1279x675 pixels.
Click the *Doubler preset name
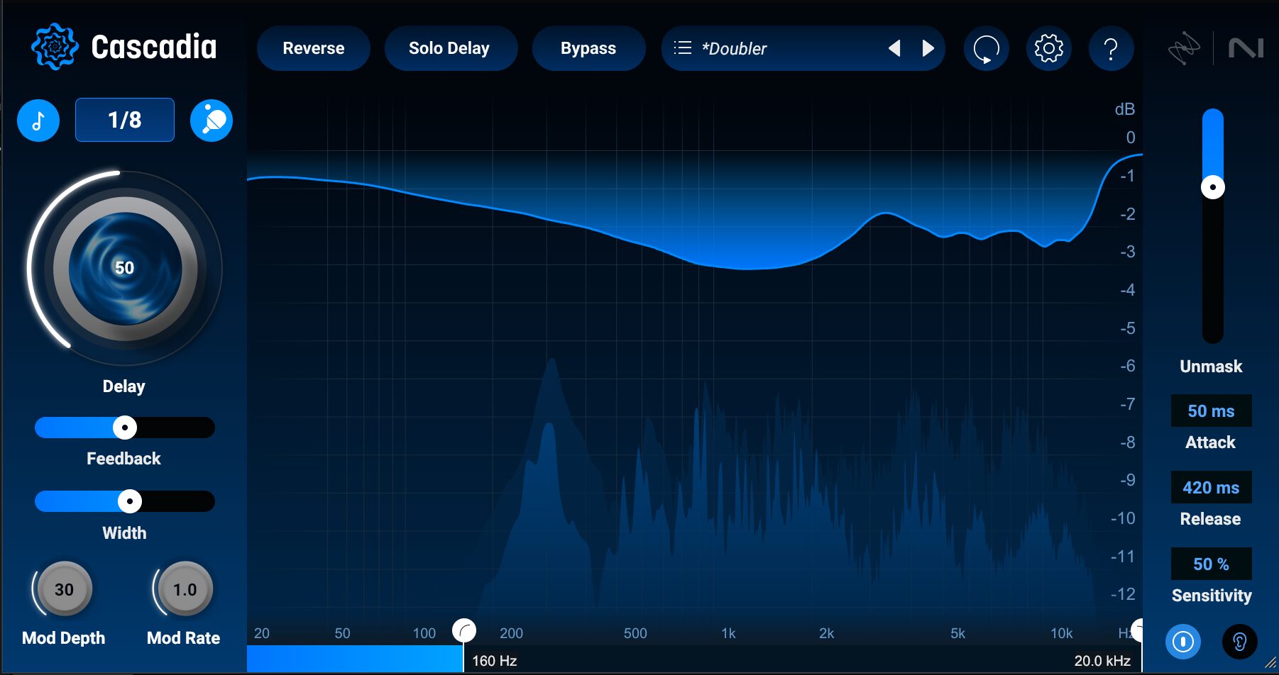[x=734, y=49]
